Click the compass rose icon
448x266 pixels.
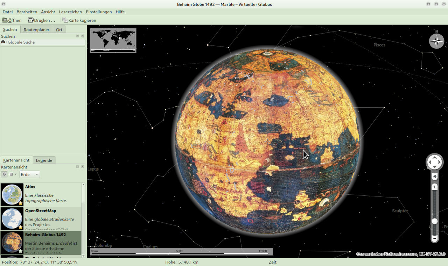(x=436, y=41)
